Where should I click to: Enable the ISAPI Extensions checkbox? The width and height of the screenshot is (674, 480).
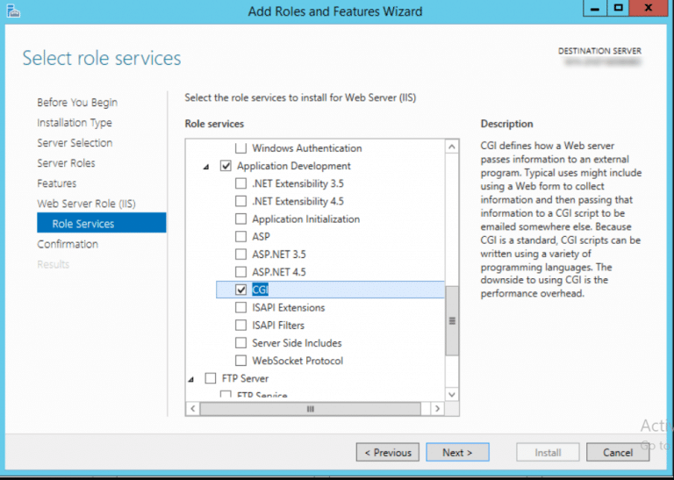pos(240,307)
